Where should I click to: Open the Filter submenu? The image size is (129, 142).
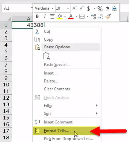[x=67, y=106]
